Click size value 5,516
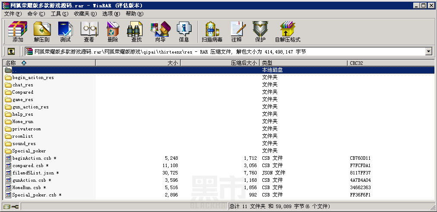437x212 pixels. [171, 187]
